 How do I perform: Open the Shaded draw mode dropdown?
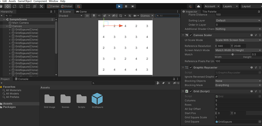[71, 16]
